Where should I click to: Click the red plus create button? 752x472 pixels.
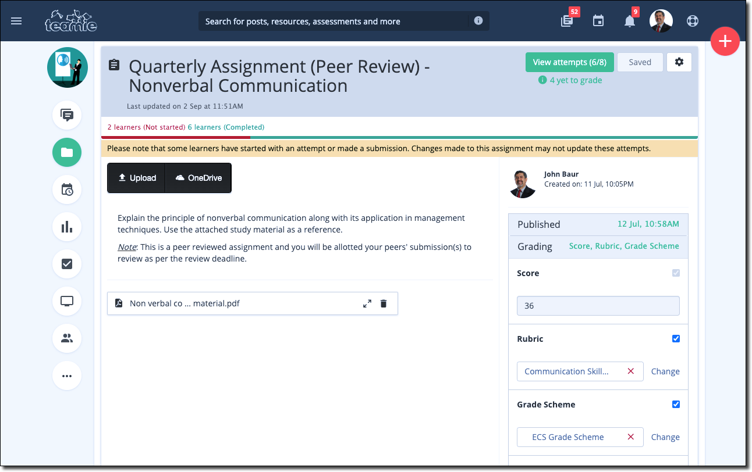point(725,41)
